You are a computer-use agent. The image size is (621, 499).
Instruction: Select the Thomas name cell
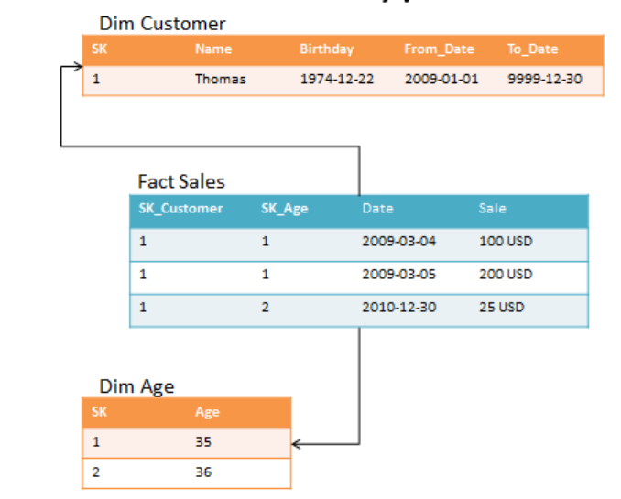[220, 79]
